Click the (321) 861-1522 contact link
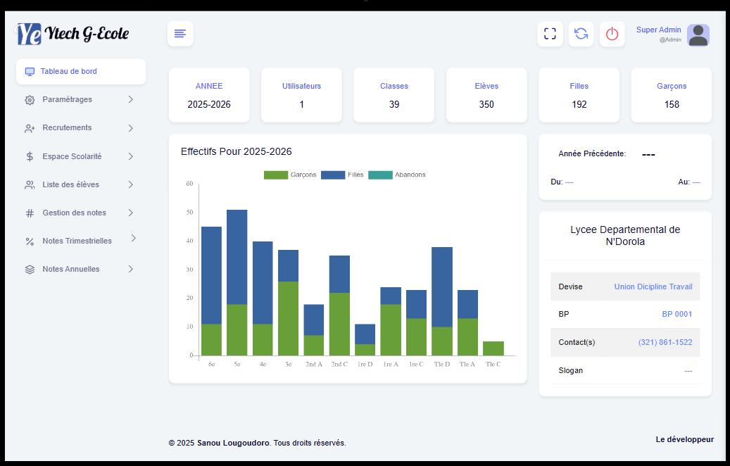The height and width of the screenshot is (466, 730). coord(665,342)
